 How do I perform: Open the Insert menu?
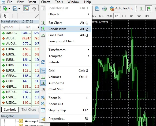coord(32,2)
